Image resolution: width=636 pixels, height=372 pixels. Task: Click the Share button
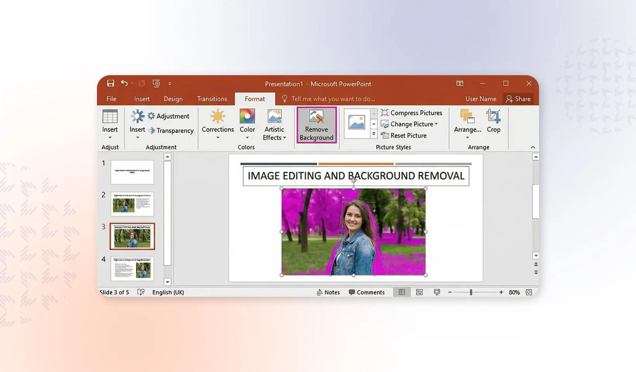[x=518, y=99]
